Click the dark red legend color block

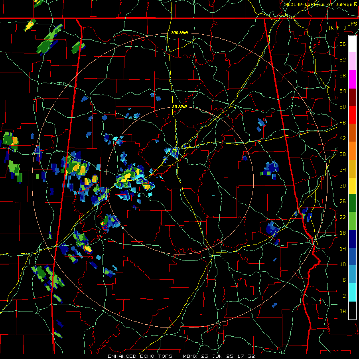[x=352, y=97]
